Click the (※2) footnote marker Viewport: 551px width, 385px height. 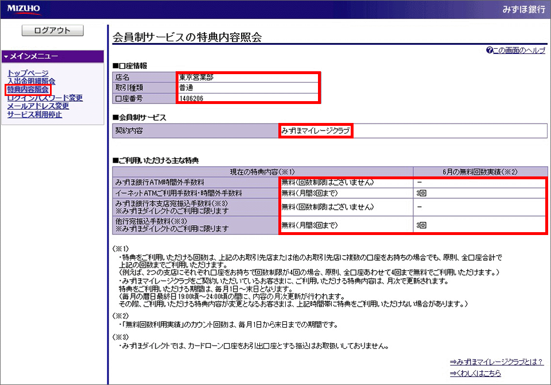pyautogui.click(x=121, y=316)
